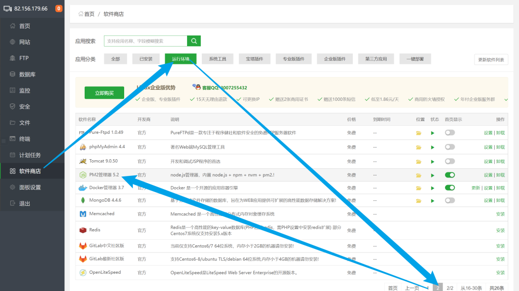This screenshot has width=519, height=291.
Task: Open the Tomcat folder location icon
Action: point(419,161)
